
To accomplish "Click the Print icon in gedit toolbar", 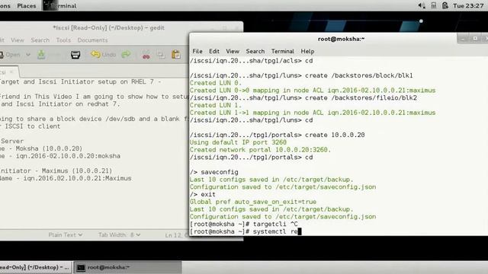I will [x=75, y=55].
